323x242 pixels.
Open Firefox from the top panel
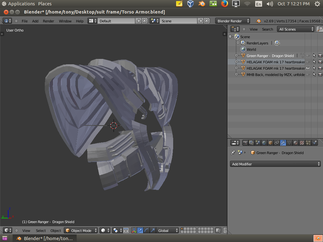click(x=225, y=4)
